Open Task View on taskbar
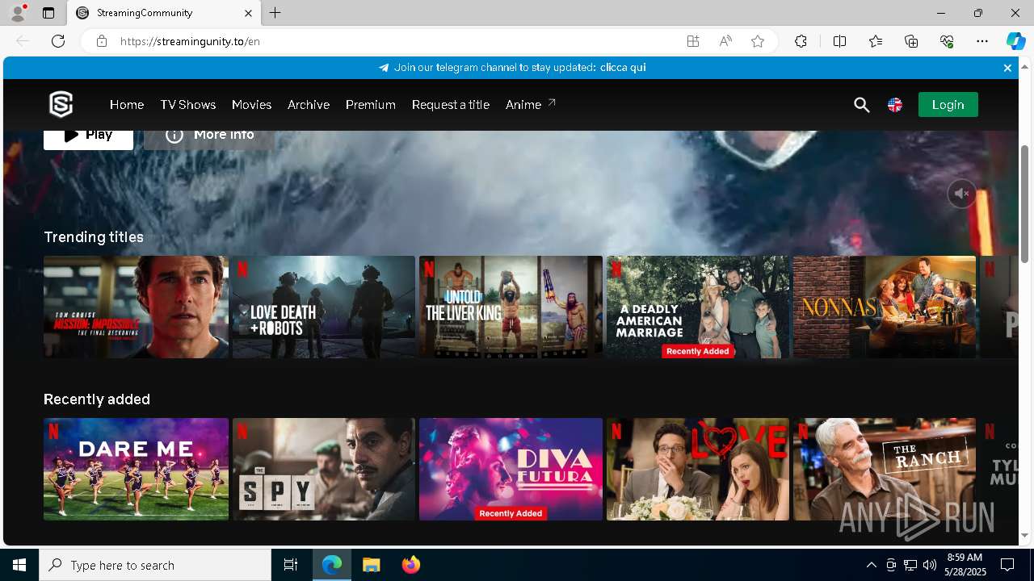This screenshot has width=1034, height=581. [x=291, y=565]
